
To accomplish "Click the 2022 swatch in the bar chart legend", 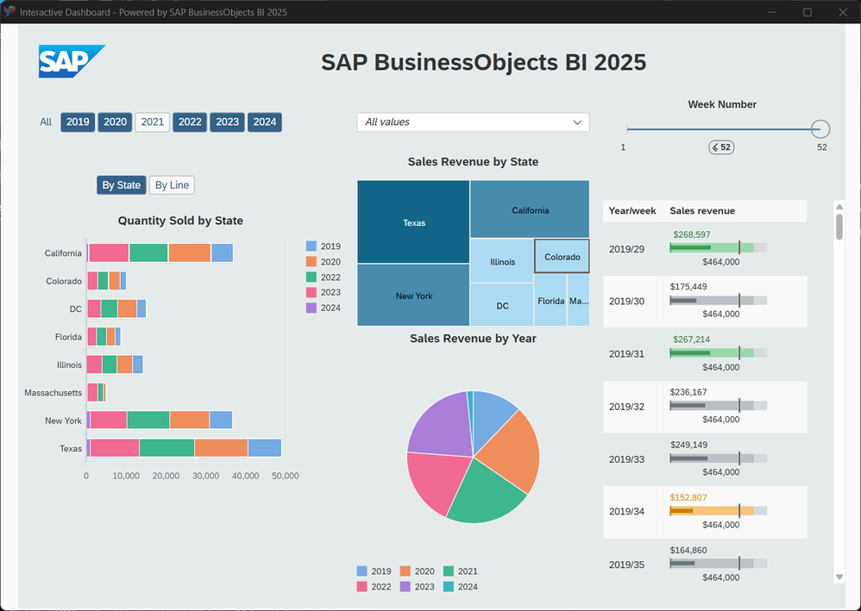I will (x=311, y=277).
